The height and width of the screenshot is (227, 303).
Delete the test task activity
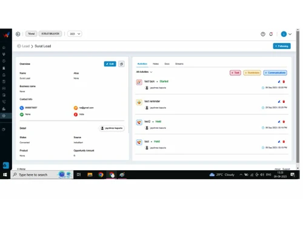coord(284,82)
